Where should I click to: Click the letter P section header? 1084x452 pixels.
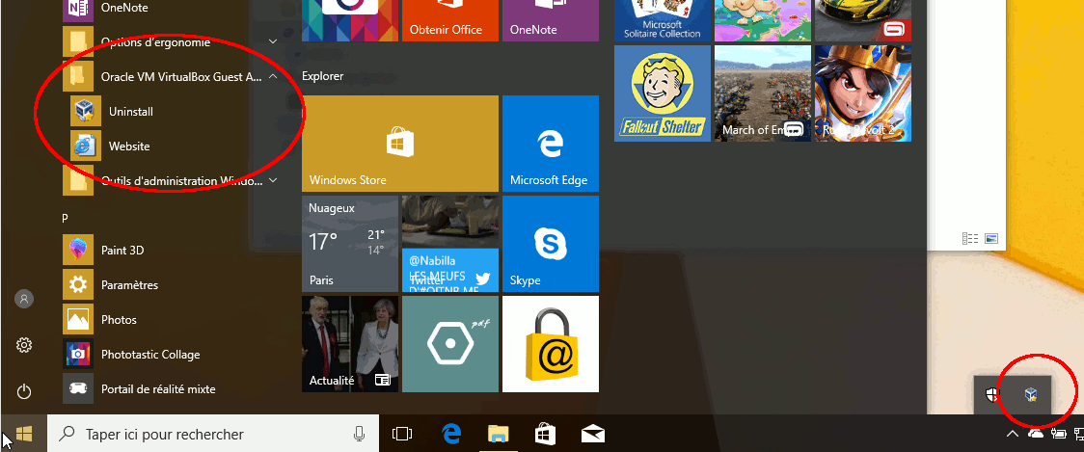[x=65, y=218]
